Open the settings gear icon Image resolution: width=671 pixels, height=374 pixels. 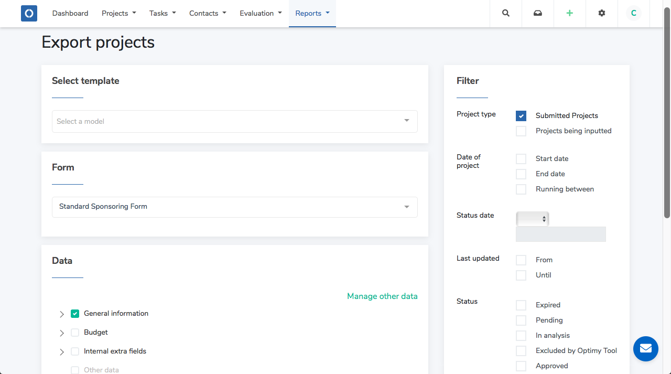(x=602, y=13)
